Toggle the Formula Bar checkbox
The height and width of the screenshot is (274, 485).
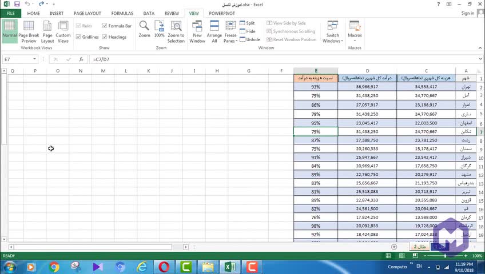click(105, 26)
